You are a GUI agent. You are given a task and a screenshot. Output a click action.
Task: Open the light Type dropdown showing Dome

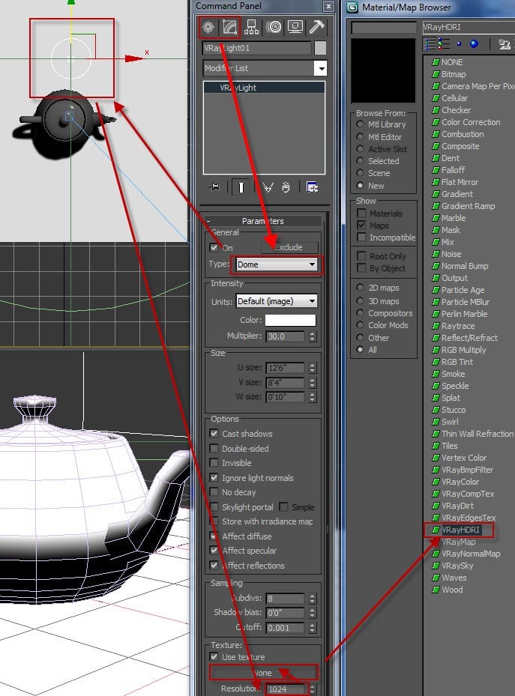click(276, 264)
